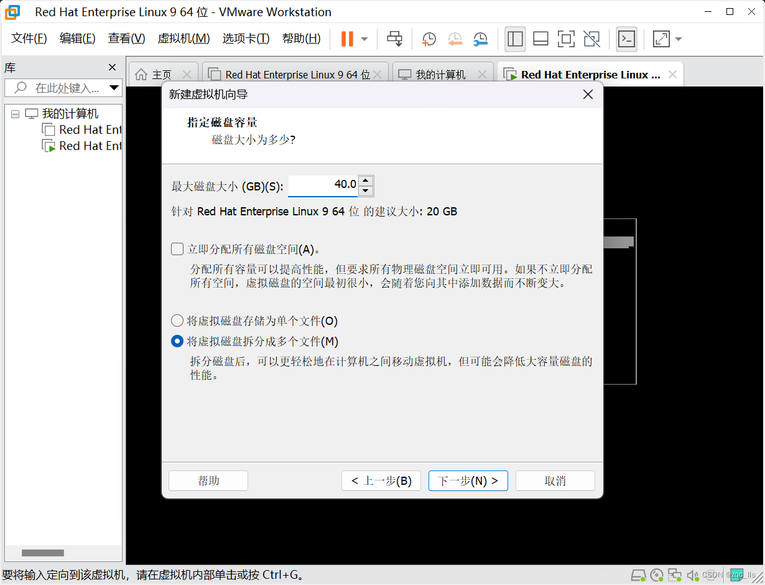Click the stretch guest display icon
Screen dimensions: 765x585
pyautogui.click(x=661, y=39)
